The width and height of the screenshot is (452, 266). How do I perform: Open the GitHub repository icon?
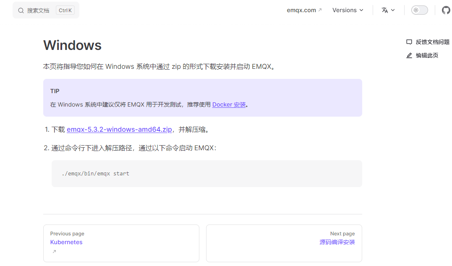click(446, 10)
